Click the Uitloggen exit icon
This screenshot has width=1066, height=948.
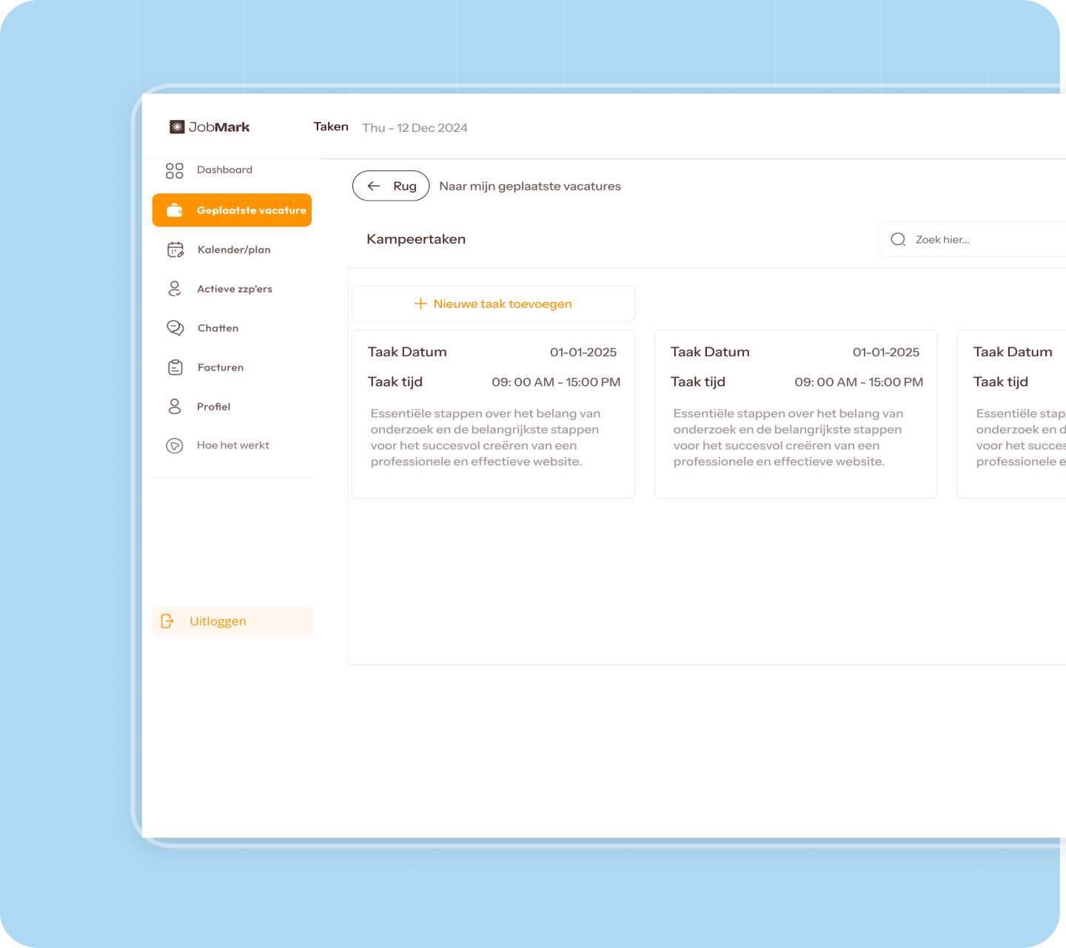pos(168,621)
